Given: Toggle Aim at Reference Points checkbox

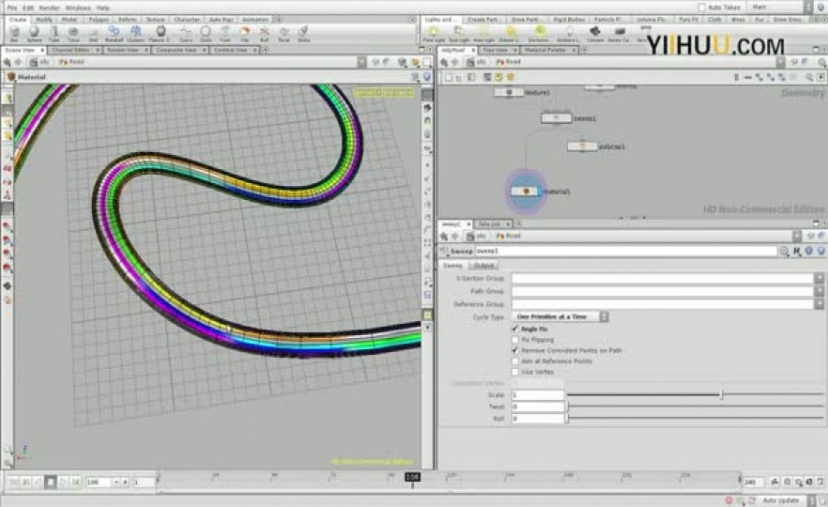Looking at the screenshot, I should (x=514, y=361).
